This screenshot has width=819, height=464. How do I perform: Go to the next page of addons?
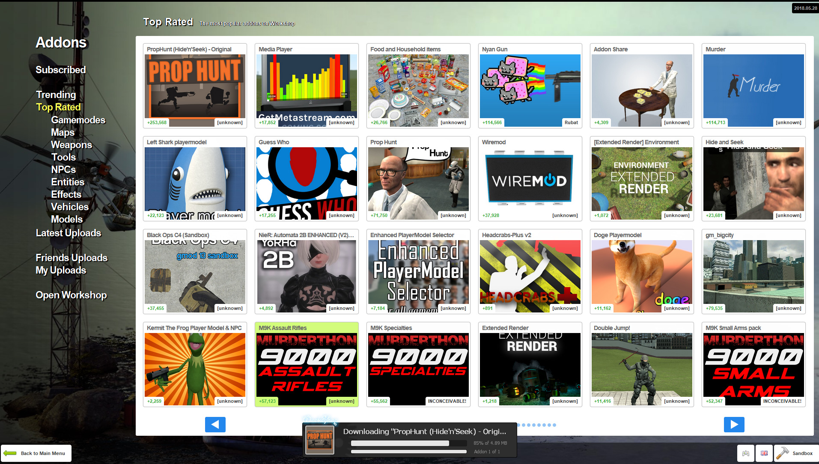(x=734, y=424)
